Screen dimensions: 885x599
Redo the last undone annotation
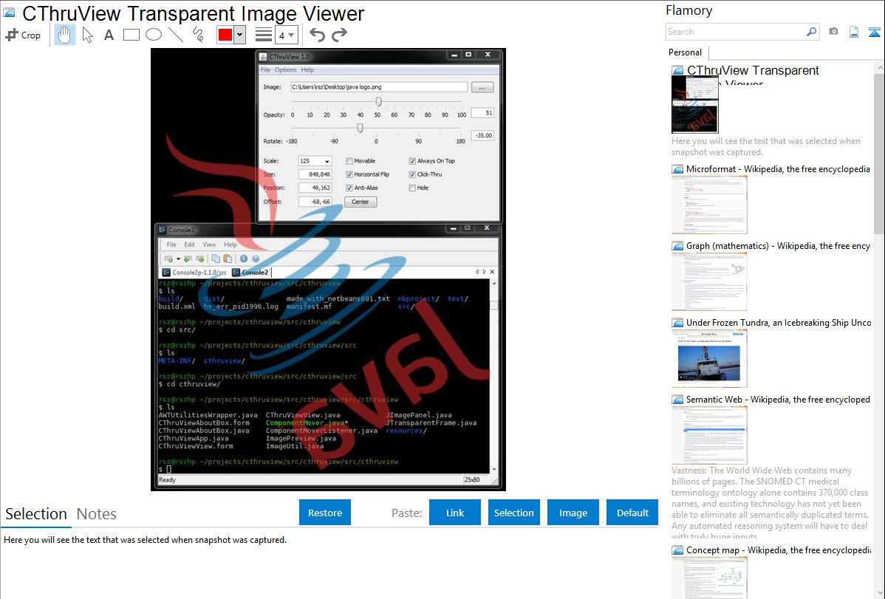coord(339,35)
